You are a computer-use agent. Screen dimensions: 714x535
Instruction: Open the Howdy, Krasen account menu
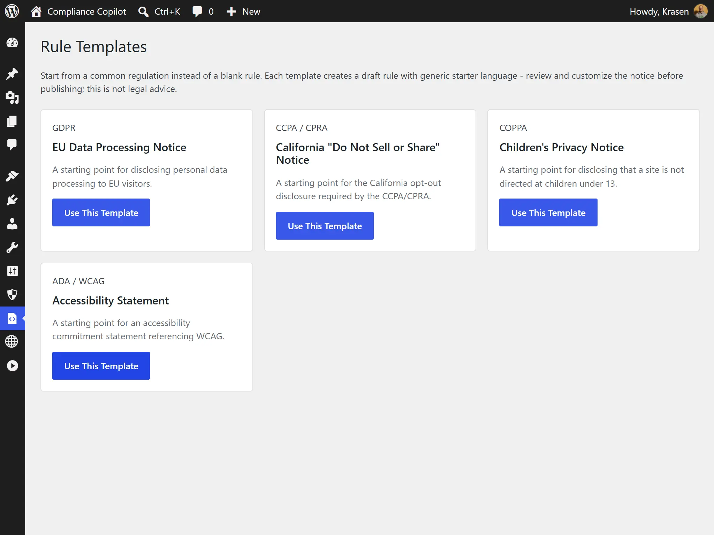659,11
